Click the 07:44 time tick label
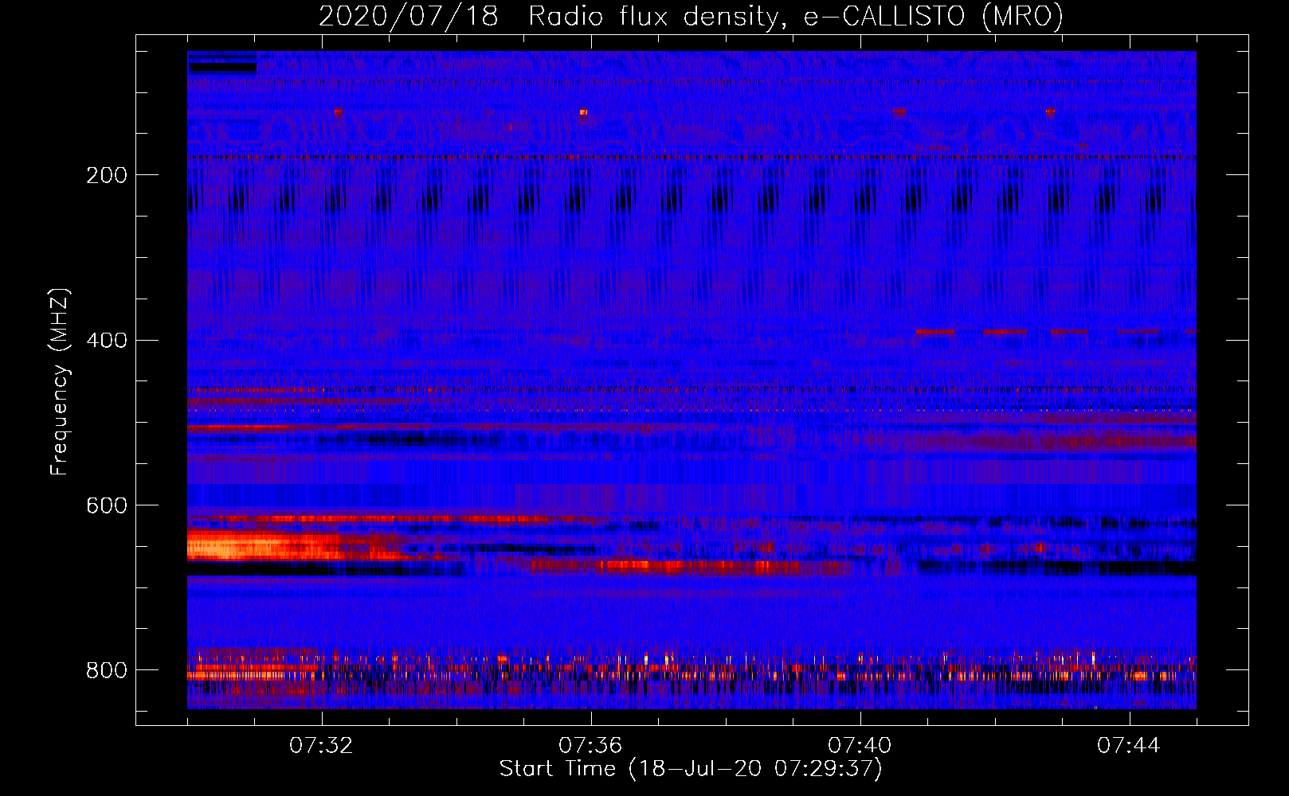This screenshot has height=796, width=1289. pos(1129,746)
